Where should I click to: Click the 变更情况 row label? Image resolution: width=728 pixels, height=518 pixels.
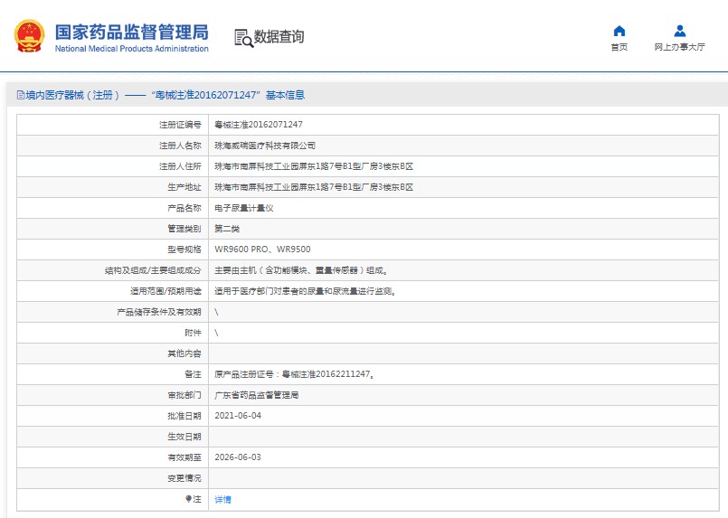click(x=184, y=478)
